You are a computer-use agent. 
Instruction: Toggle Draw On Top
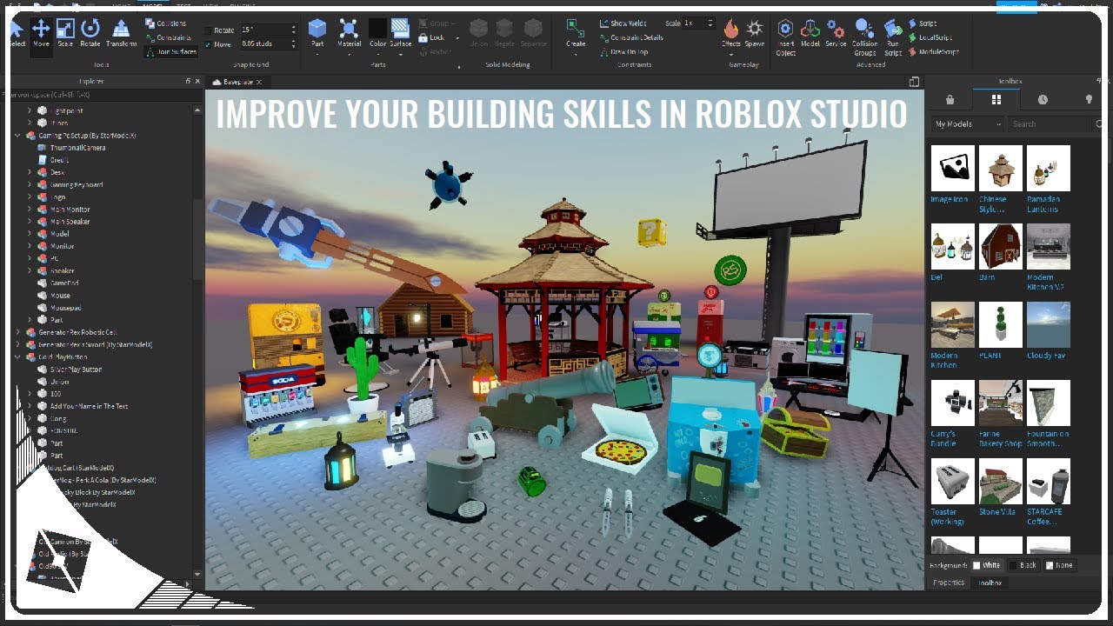(623, 51)
